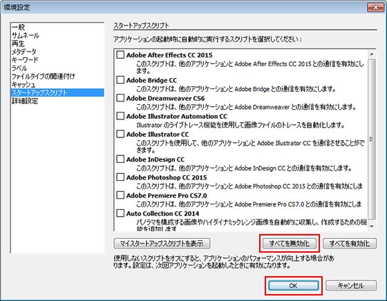Select the Adobe Premiere Pro CS7.0 title
The height and width of the screenshot is (301, 387).
(x=167, y=195)
